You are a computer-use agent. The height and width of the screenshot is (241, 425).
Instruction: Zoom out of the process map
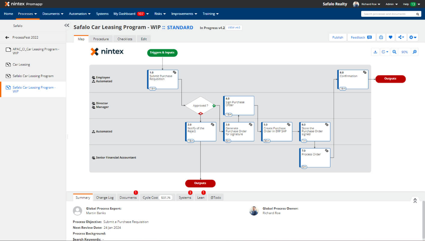click(x=394, y=52)
